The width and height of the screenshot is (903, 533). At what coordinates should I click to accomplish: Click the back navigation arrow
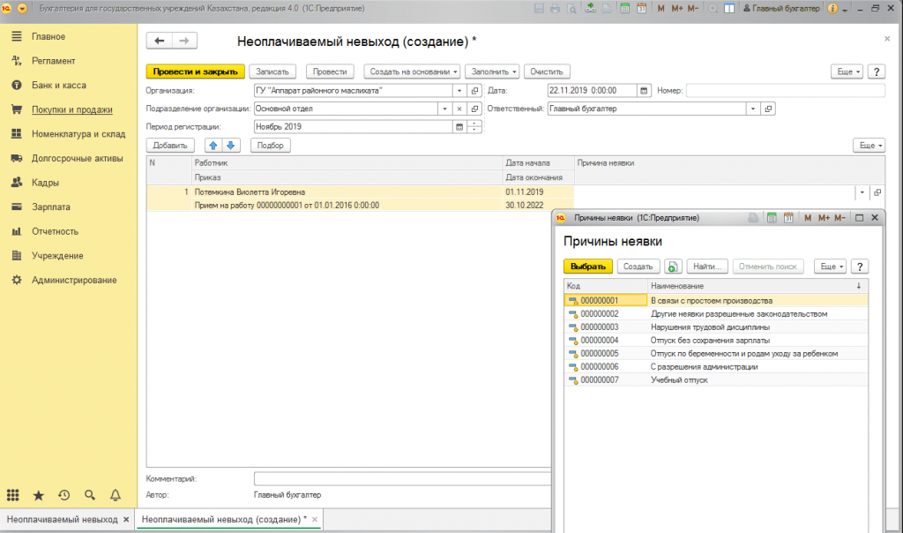[160, 41]
